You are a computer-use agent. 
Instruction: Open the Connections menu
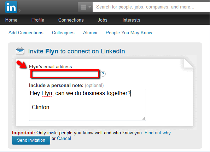click(x=71, y=20)
